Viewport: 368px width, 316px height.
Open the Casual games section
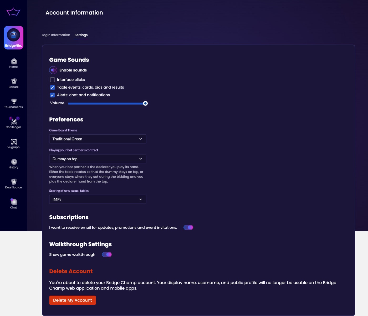tap(14, 83)
